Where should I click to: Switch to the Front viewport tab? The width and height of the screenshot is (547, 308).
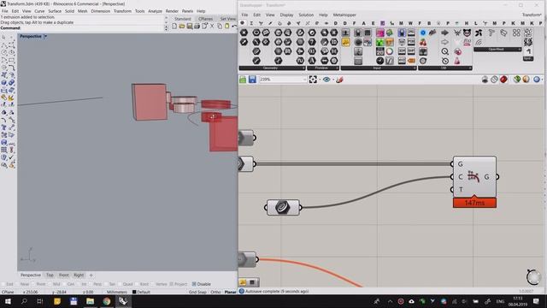[64, 275]
